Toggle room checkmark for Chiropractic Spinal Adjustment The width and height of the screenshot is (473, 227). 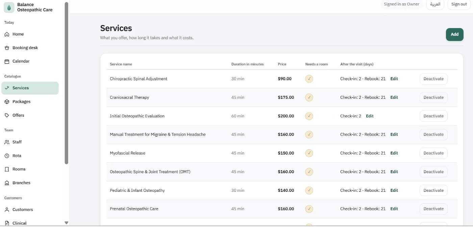(x=309, y=79)
